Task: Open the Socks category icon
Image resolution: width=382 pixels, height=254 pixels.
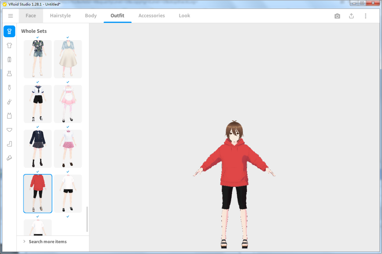Action: click(x=9, y=144)
